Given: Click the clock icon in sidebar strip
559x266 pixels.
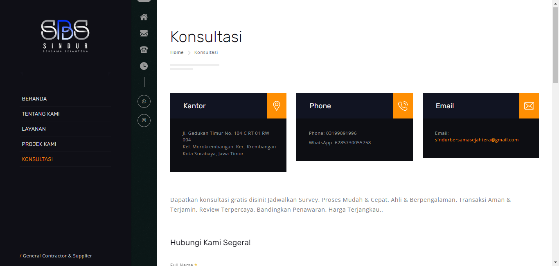Looking at the screenshot, I should click(144, 66).
